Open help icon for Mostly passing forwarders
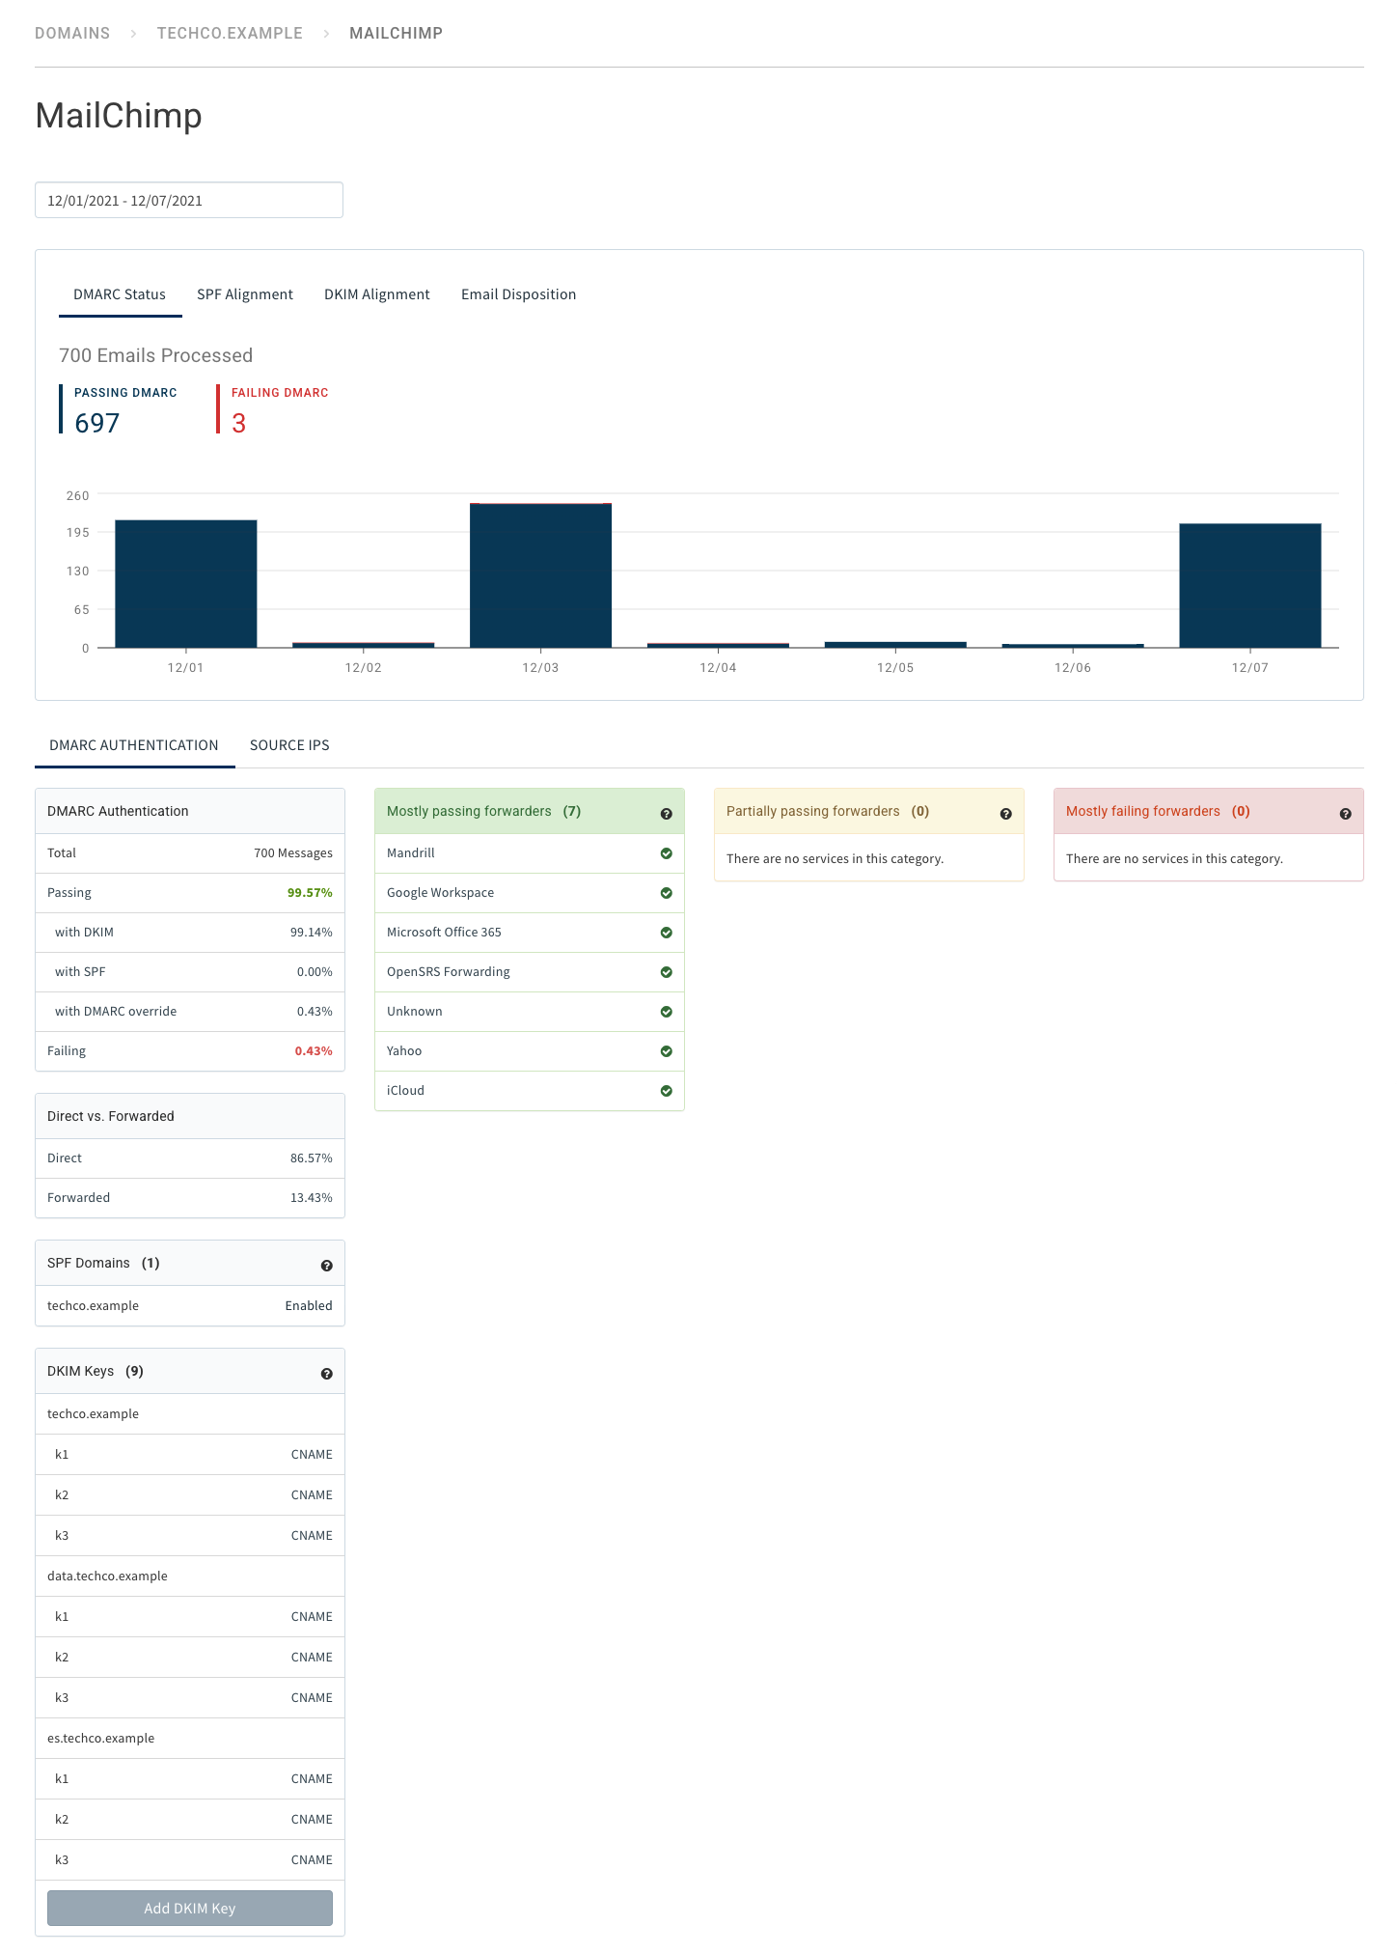This screenshot has width=1397, height=1953. coord(666,814)
